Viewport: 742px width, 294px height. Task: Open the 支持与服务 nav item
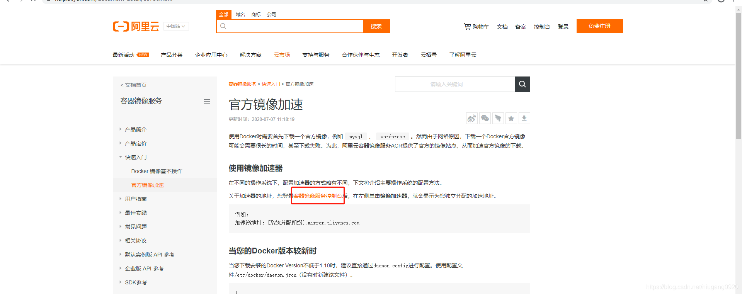click(x=316, y=55)
